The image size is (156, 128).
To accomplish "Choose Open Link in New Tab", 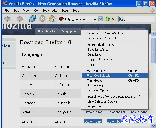I will click(x=115, y=38).
